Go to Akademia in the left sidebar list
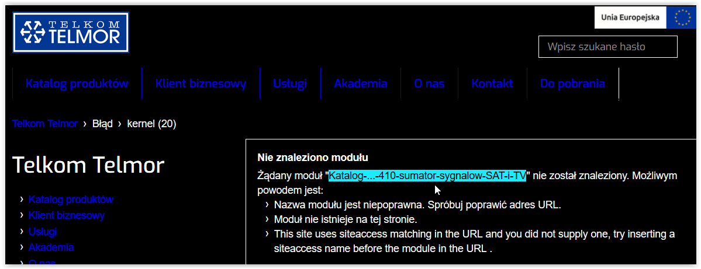Image resolution: width=701 pixels, height=269 pixels. pyautogui.click(x=51, y=247)
